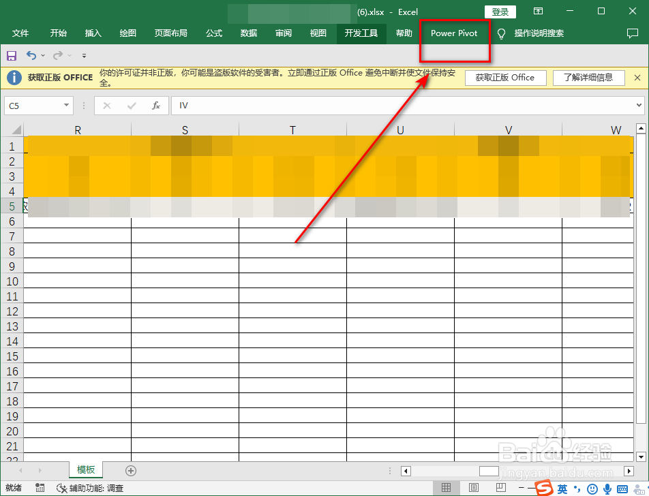Switch to Page Layout view icon
The height and width of the screenshot is (496, 649).
pyautogui.click(x=474, y=488)
